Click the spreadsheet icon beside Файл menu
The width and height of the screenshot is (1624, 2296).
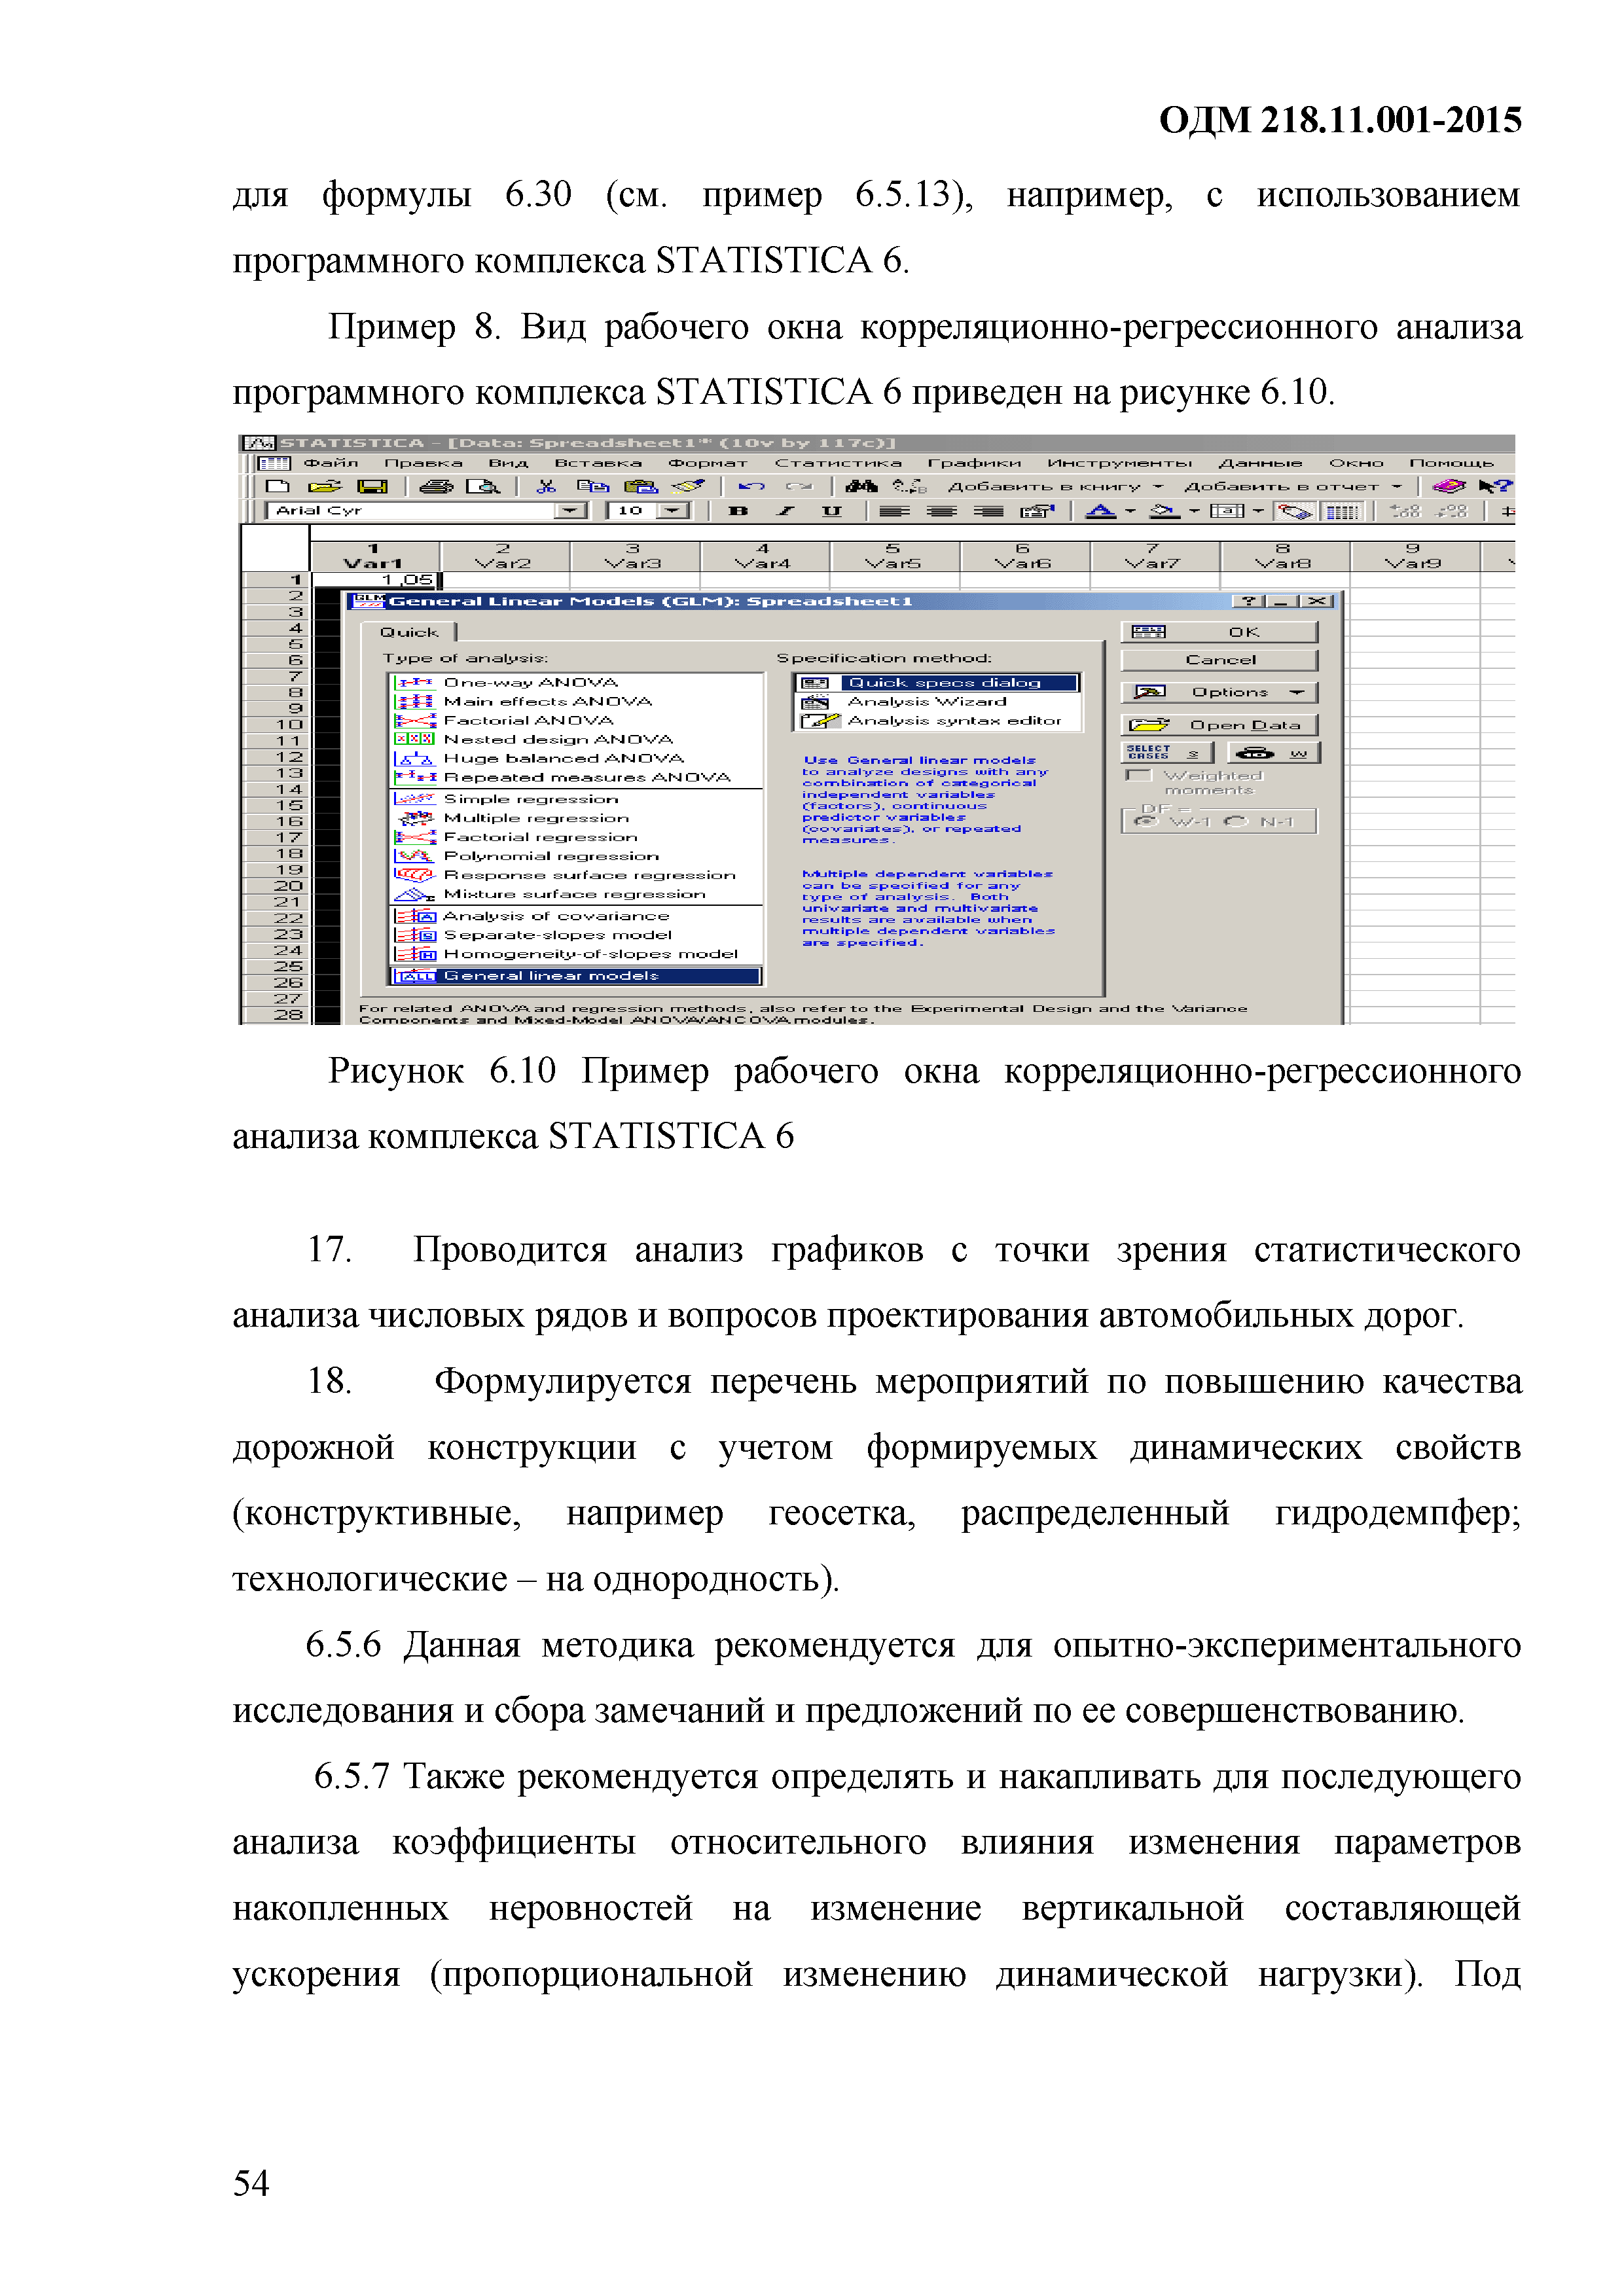[273, 463]
